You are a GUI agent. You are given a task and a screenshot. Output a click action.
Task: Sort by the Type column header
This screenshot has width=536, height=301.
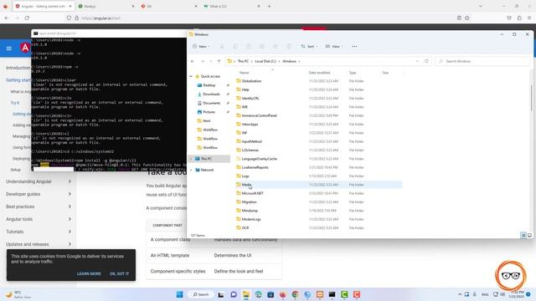tap(353, 73)
